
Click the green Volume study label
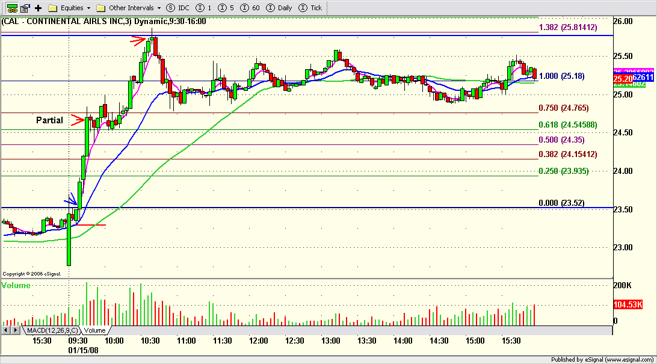coord(16,285)
